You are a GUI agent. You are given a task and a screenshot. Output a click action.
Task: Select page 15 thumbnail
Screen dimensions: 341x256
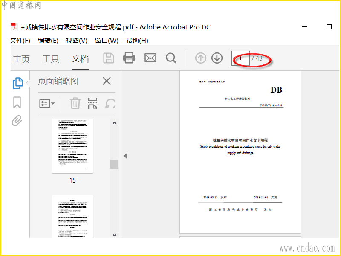coord(72,145)
